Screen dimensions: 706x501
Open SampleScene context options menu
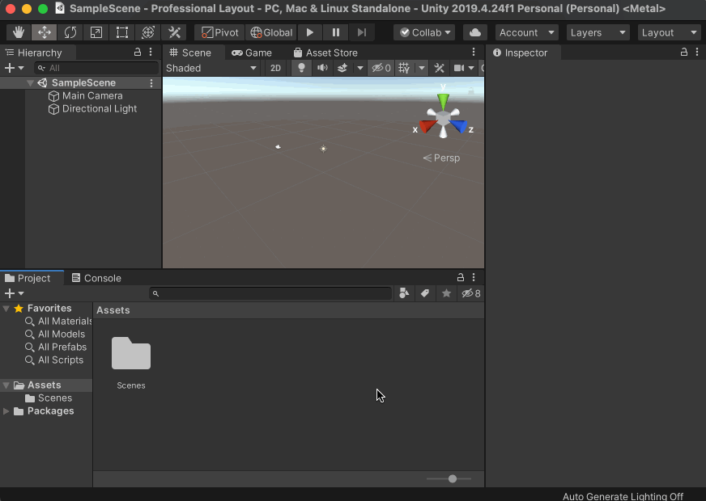[x=151, y=82]
